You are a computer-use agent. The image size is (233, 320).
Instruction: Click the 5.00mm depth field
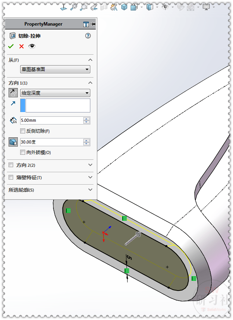[52, 120]
